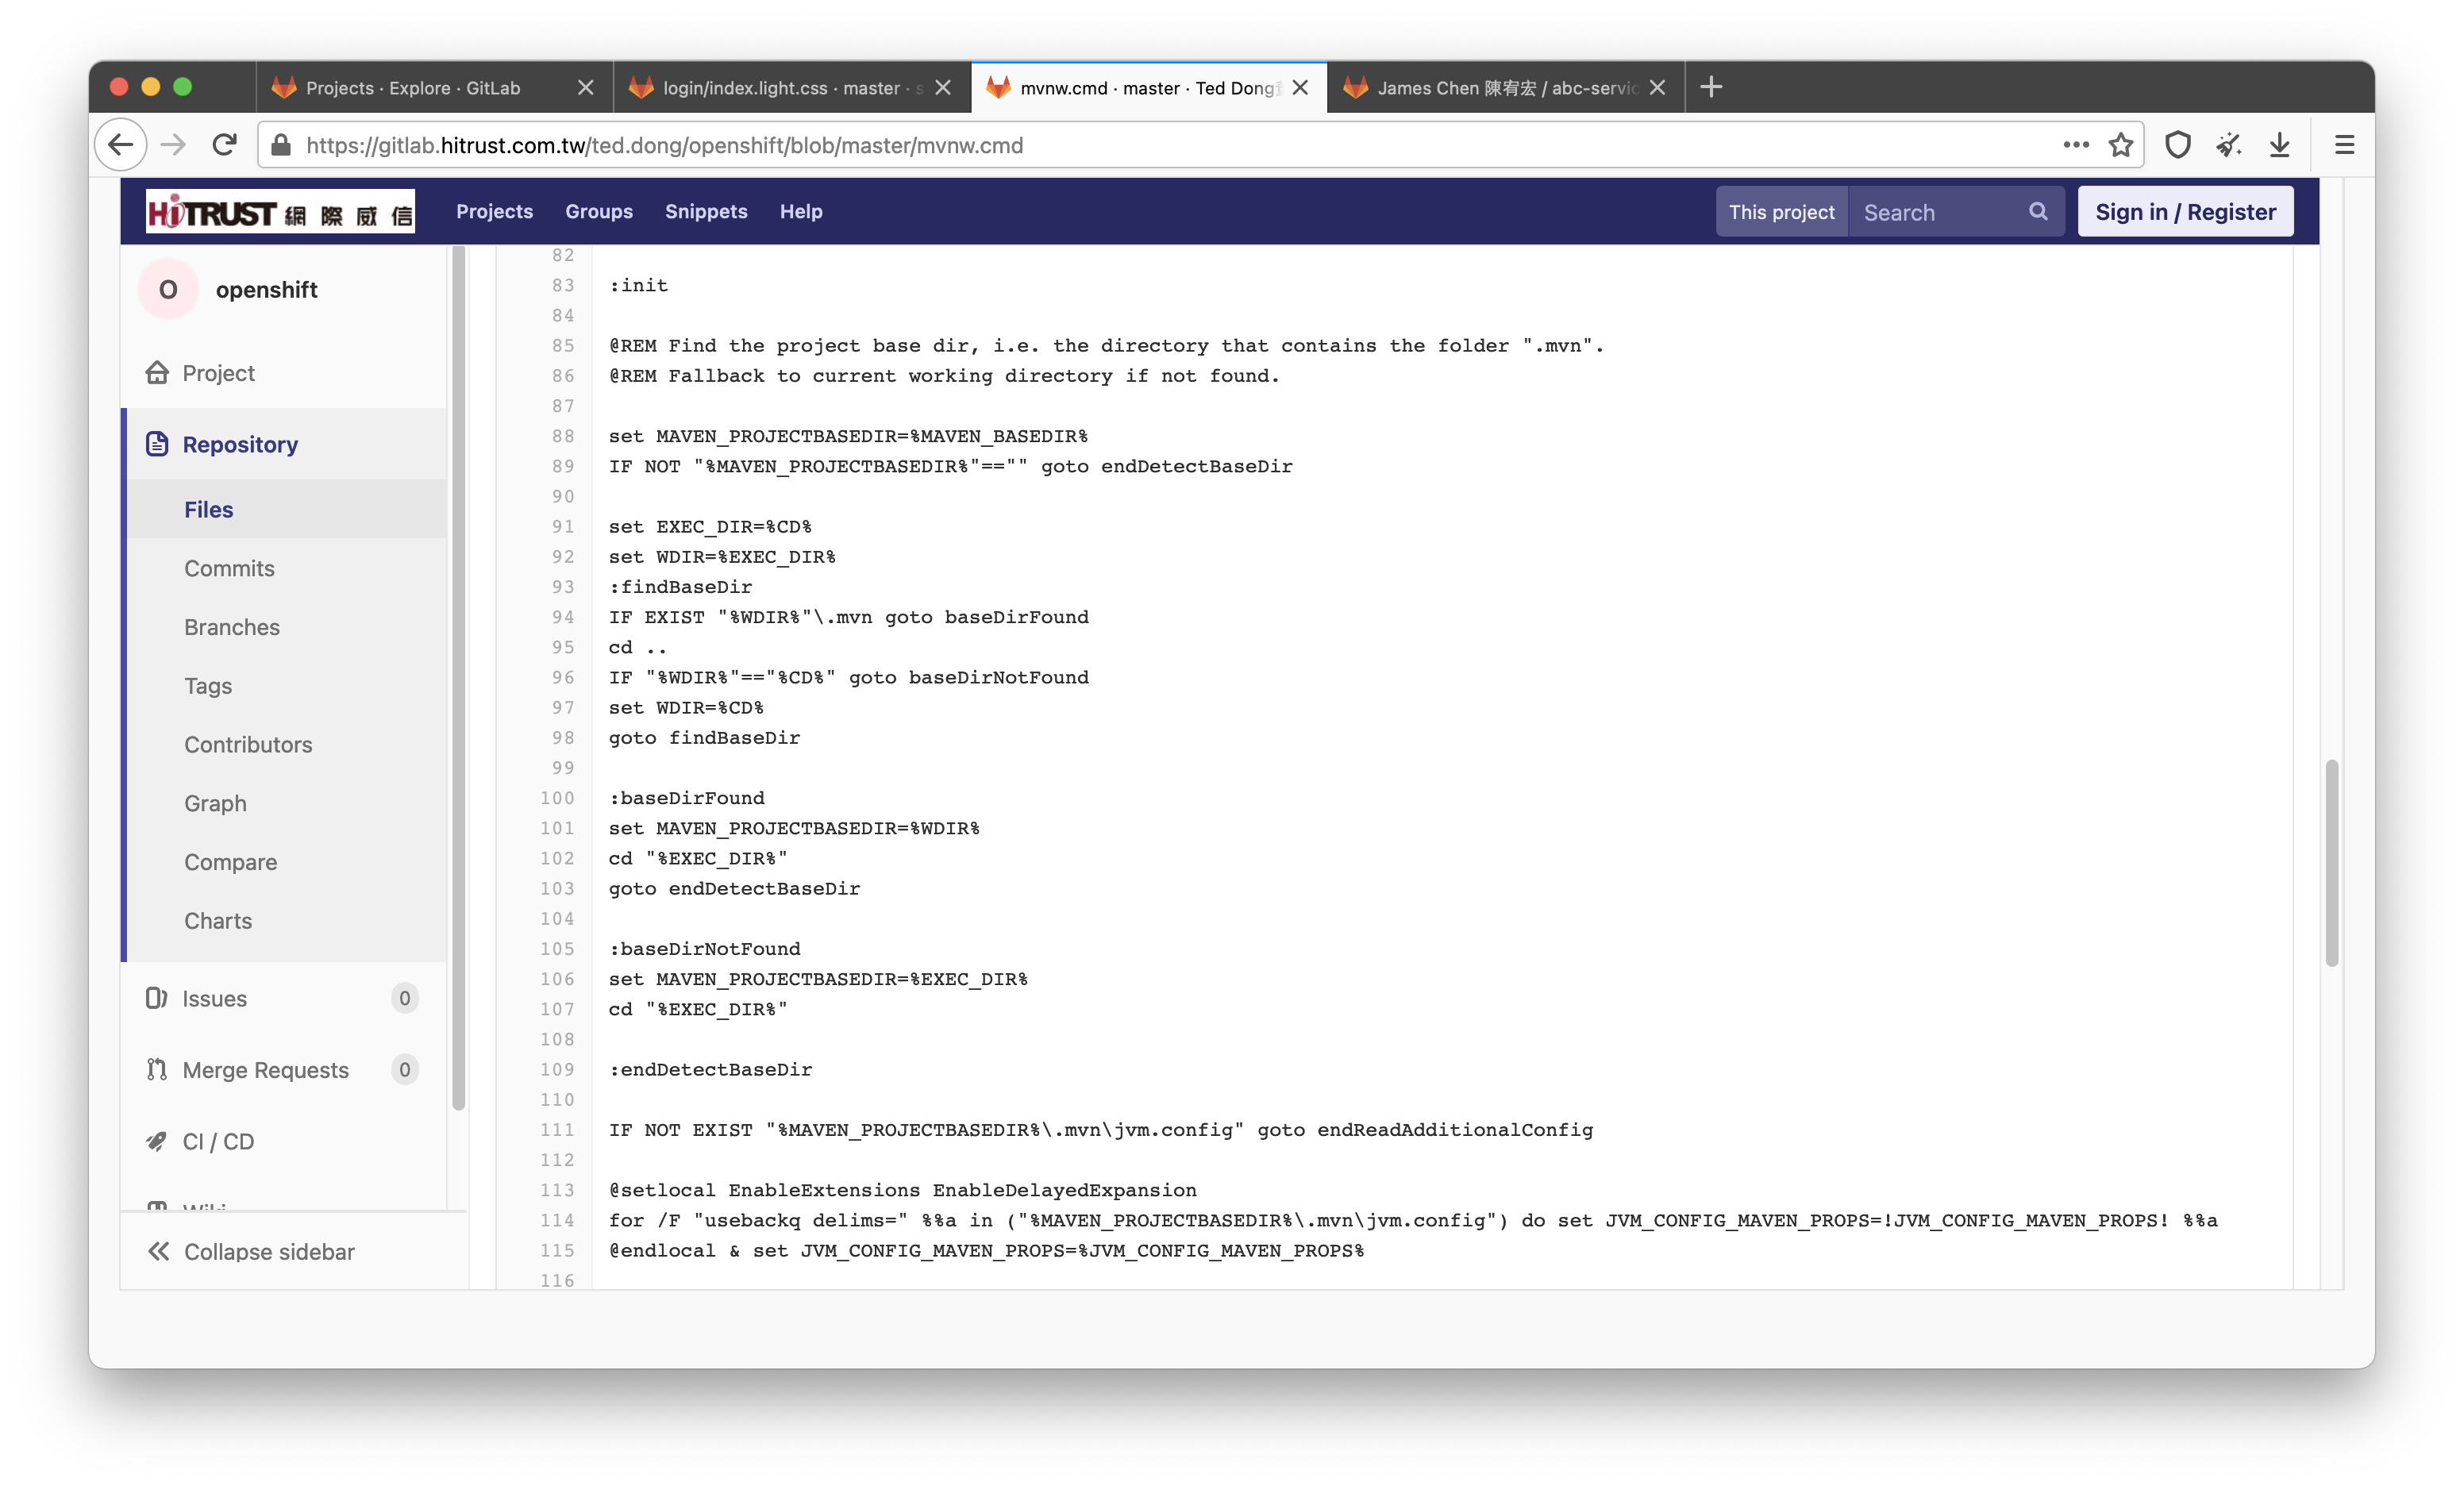Open Groups in the top navbar

[x=598, y=212]
